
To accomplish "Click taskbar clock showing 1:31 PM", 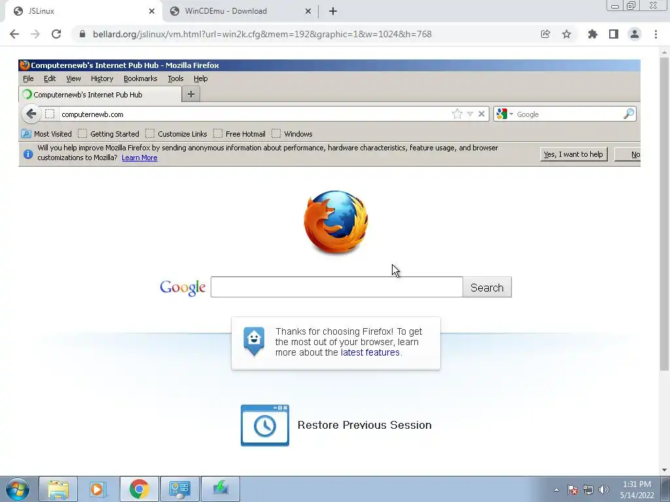I will [x=637, y=490].
